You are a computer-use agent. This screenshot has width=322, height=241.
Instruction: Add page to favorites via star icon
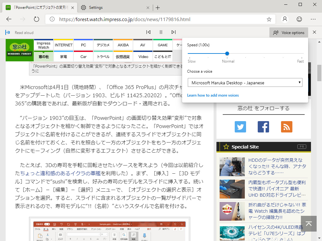pos(269,19)
